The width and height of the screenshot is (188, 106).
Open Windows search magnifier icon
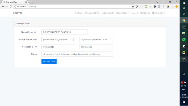[x=184, y=8]
